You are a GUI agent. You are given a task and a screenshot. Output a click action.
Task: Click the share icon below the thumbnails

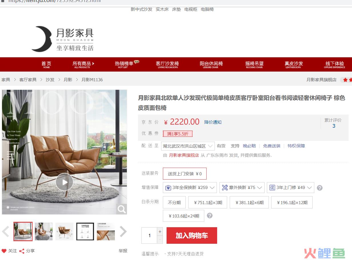[22, 251]
